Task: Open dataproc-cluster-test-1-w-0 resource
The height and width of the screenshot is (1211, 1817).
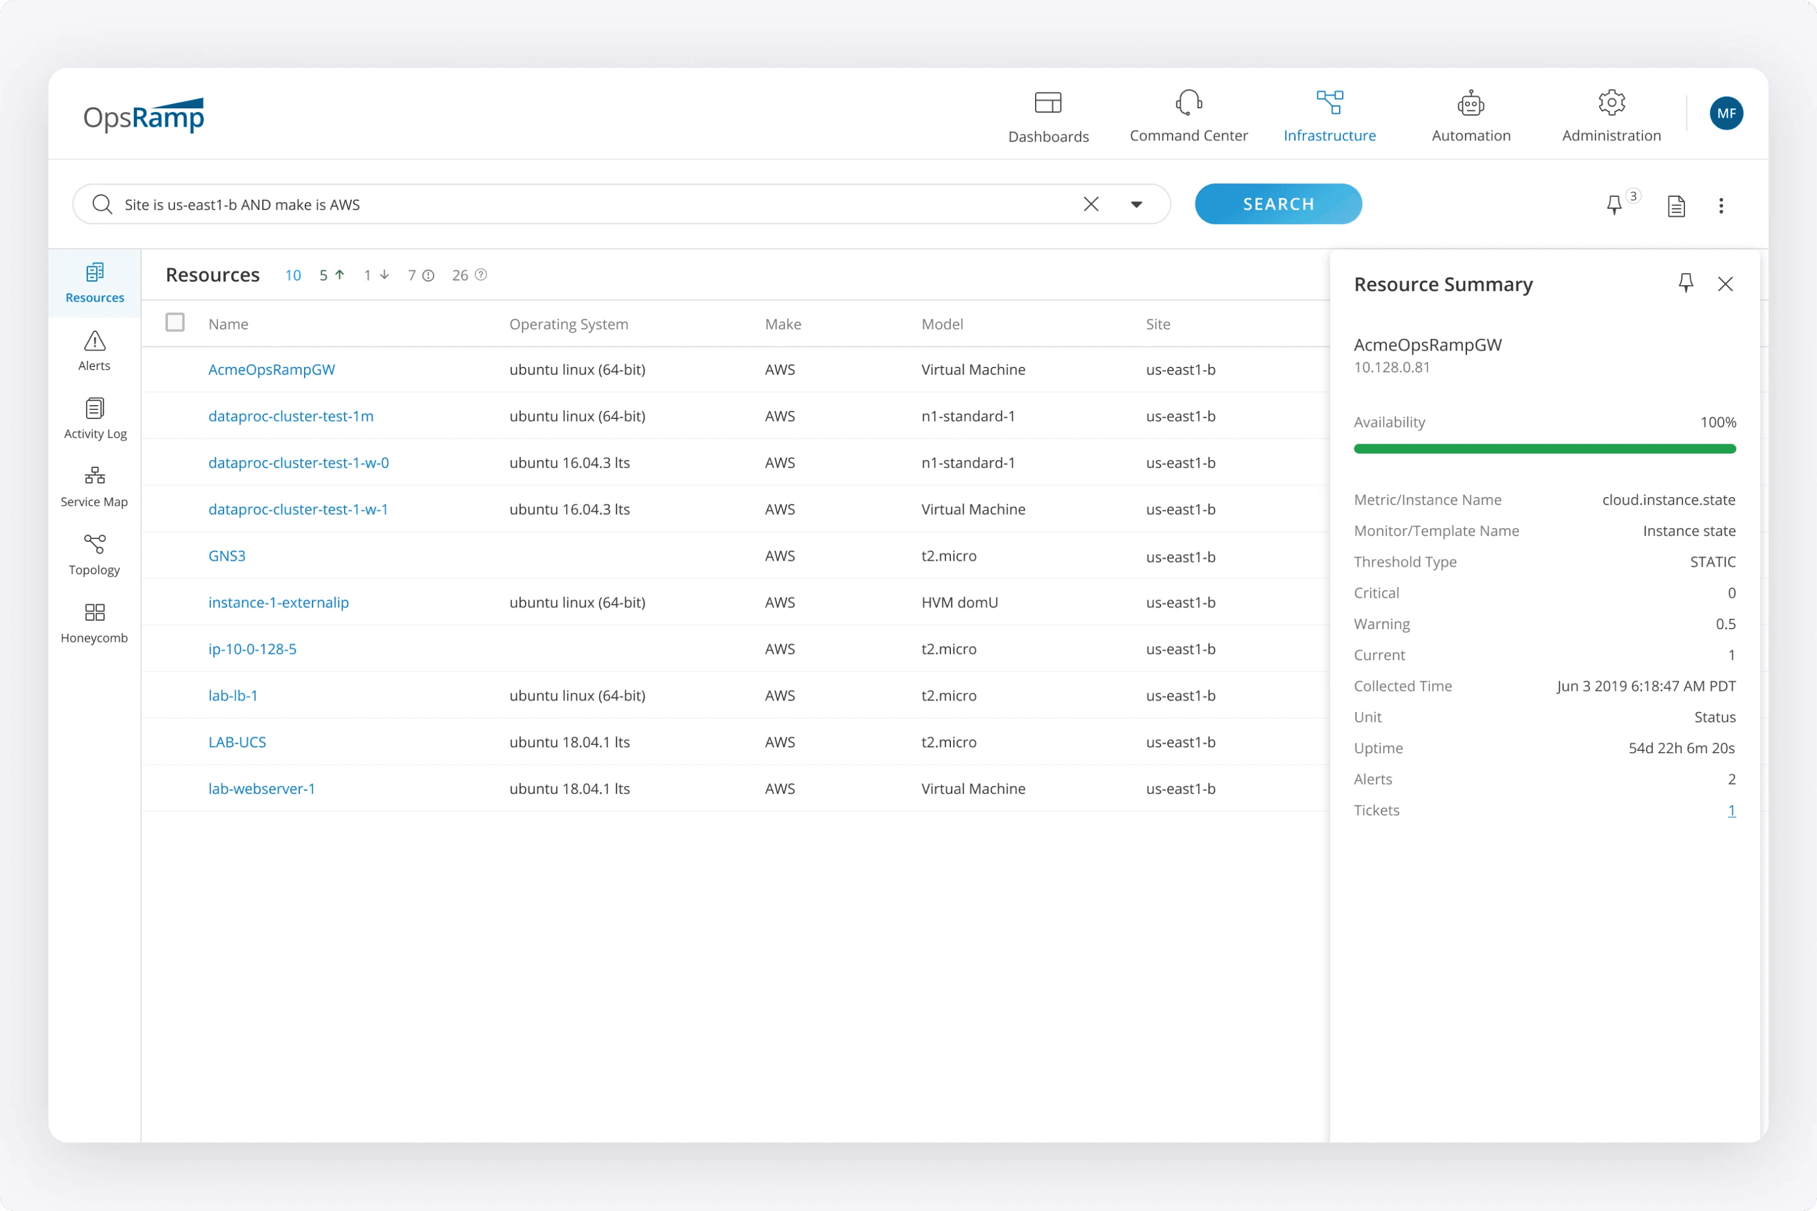Action: pyautogui.click(x=299, y=463)
